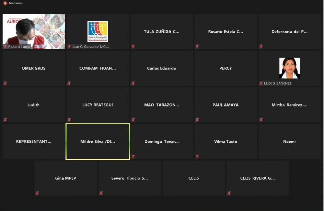
Task: Select the LUCY REATEGUI participant tile
Action: (98, 105)
